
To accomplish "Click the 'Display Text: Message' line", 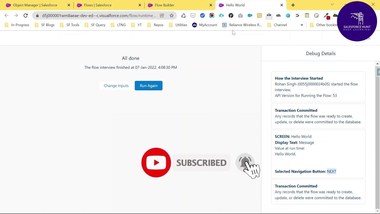I will pyautogui.click(x=294, y=143).
